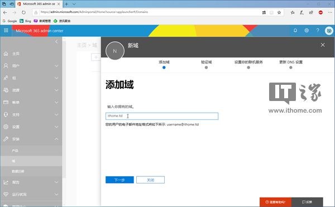Expand the 设置 sidebar chevron
This screenshot has height=207, width=335.
coord(56,127)
